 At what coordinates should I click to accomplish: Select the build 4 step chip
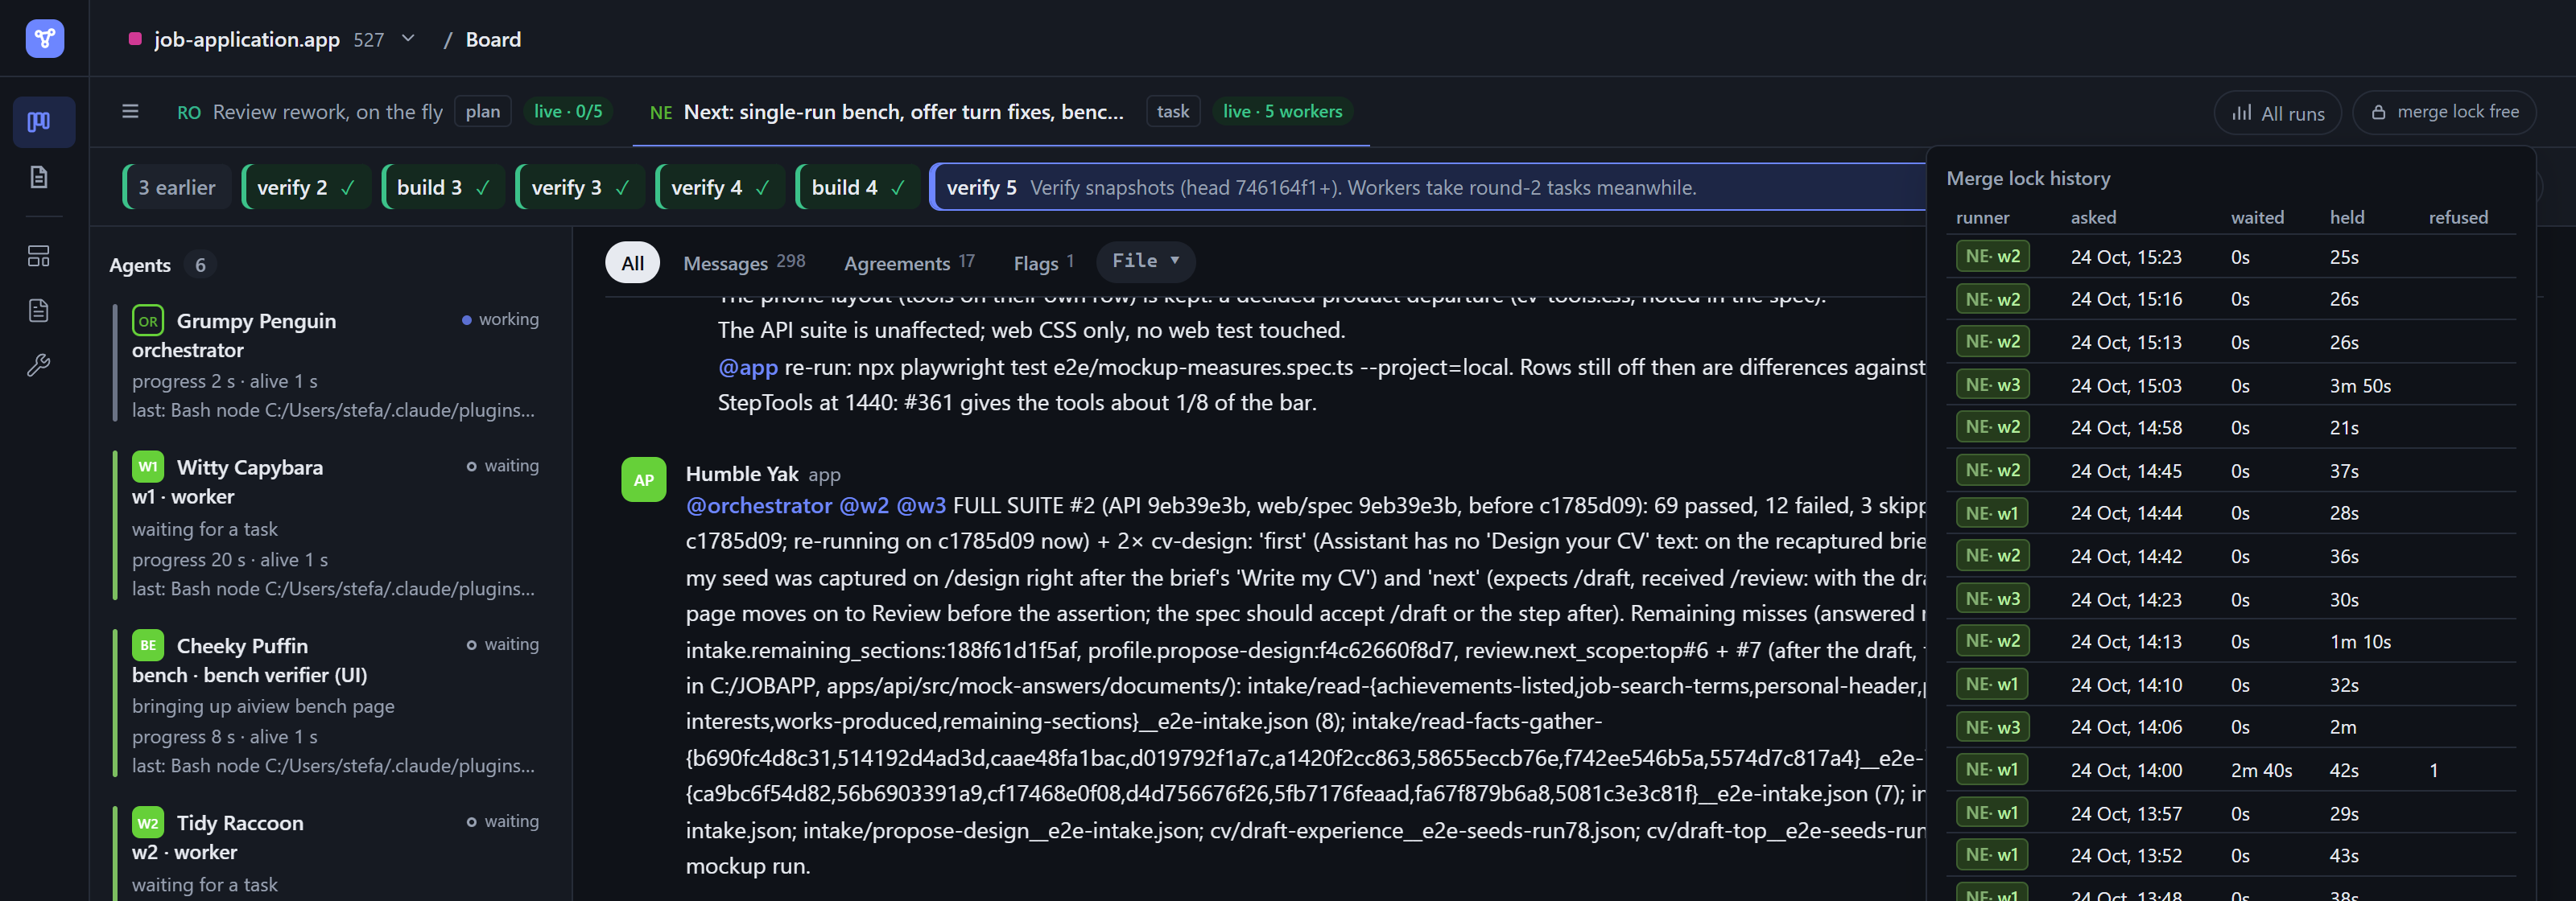pyautogui.click(x=858, y=187)
